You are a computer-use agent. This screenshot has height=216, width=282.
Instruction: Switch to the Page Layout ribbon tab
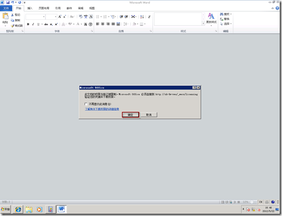tap(44, 8)
